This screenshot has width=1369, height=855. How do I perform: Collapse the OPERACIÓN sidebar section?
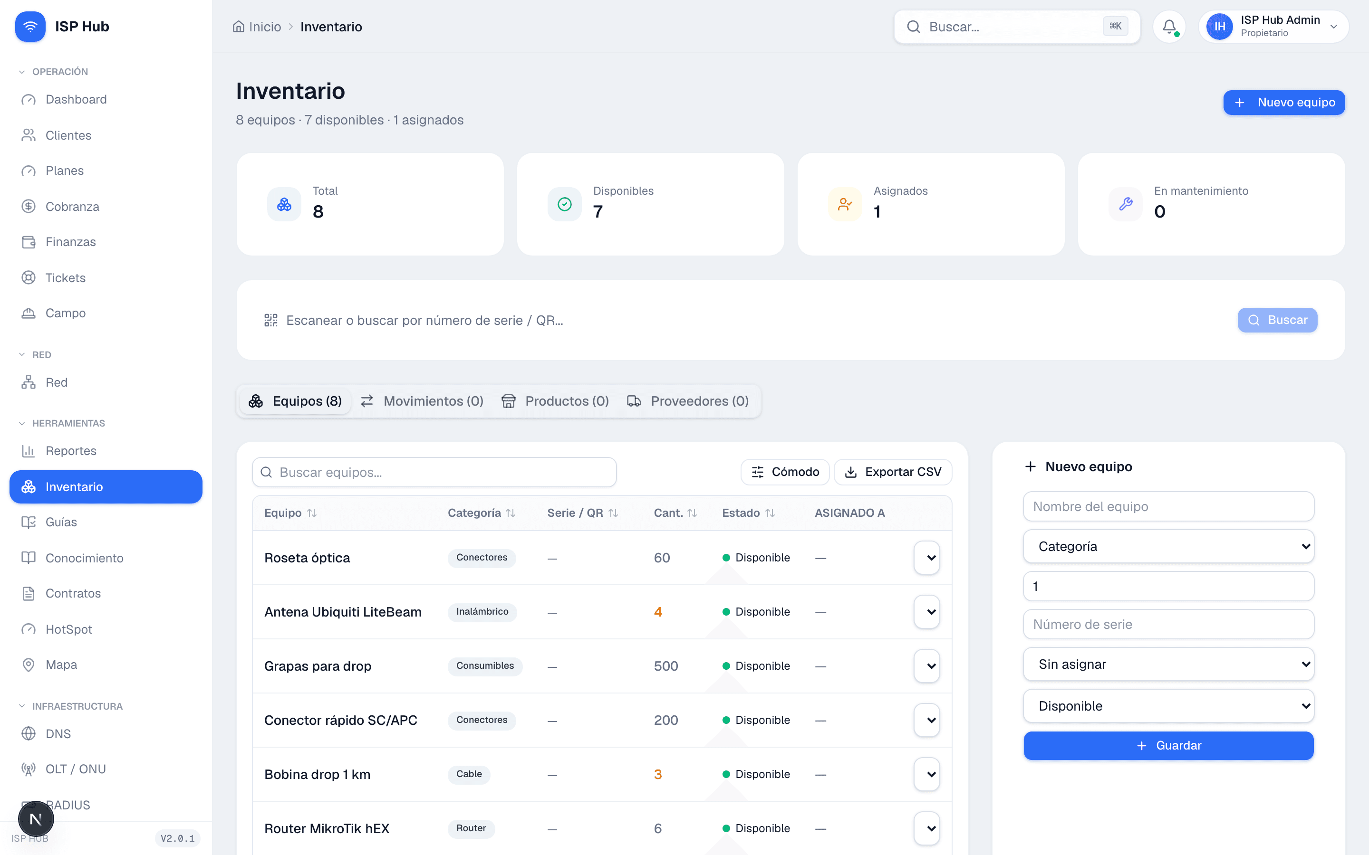point(54,72)
